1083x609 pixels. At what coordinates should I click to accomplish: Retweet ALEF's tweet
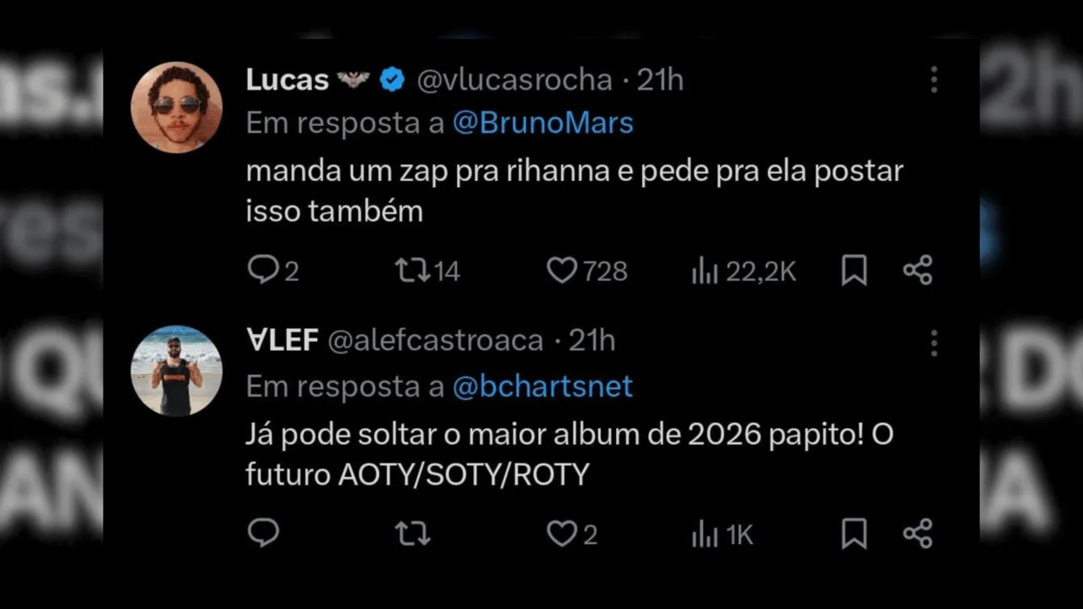pyautogui.click(x=412, y=534)
